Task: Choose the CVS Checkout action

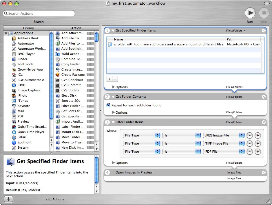Action: (72, 80)
